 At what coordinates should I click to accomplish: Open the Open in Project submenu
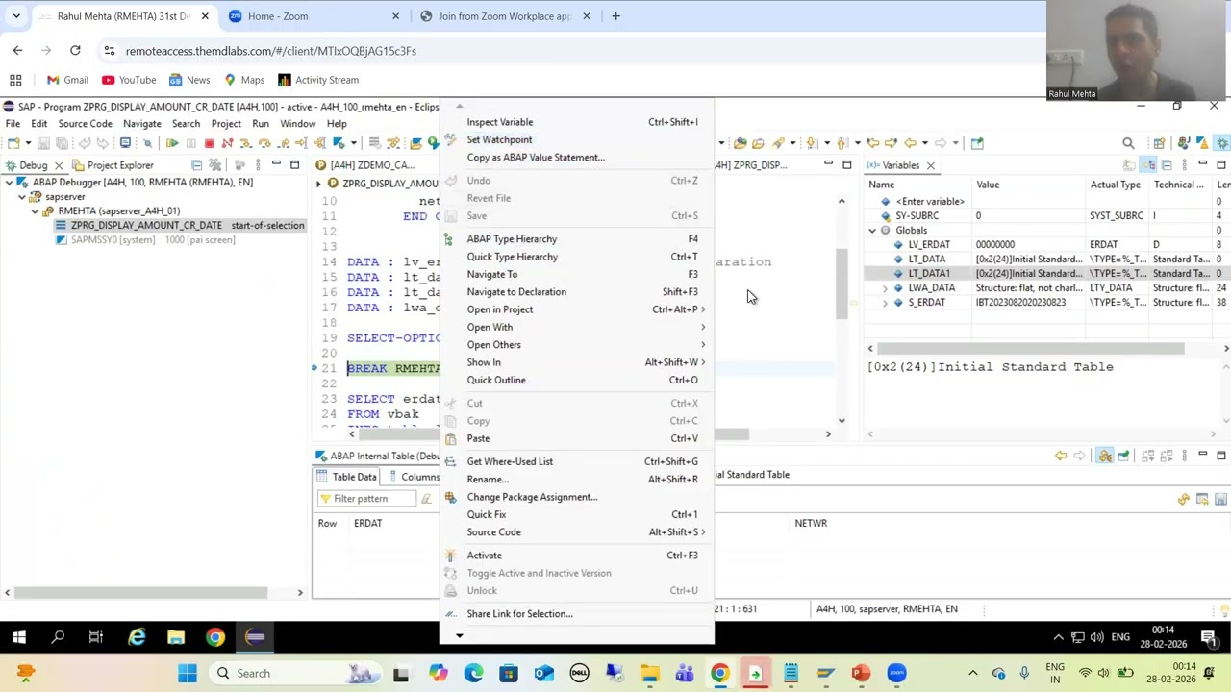tap(576, 309)
